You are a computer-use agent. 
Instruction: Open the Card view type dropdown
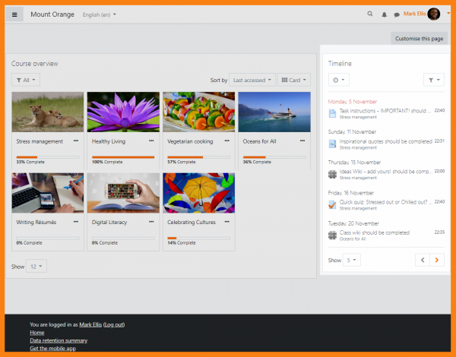pos(294,80)
